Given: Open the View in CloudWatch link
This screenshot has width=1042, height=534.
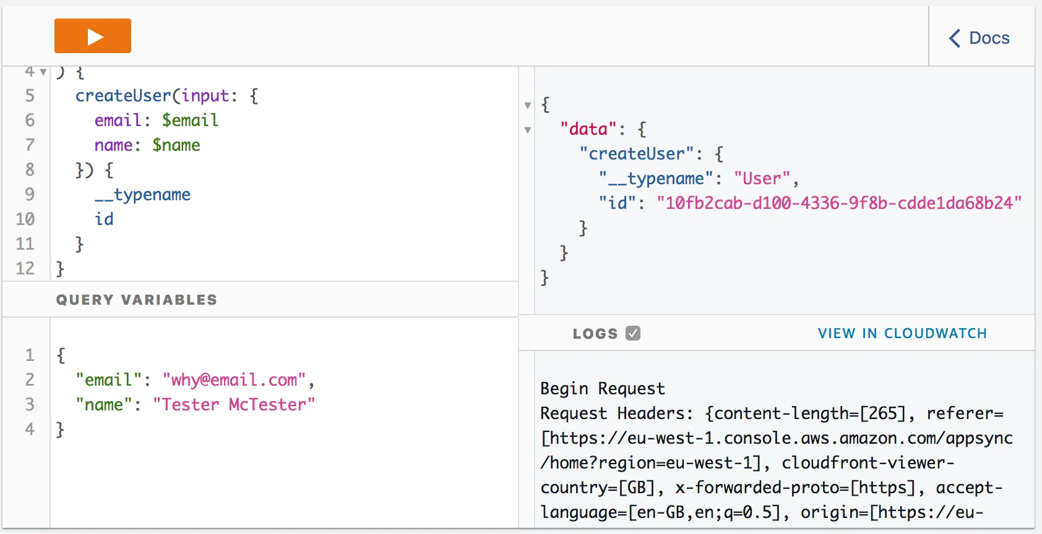Looking at the screenshot, I should pos(902,334).
